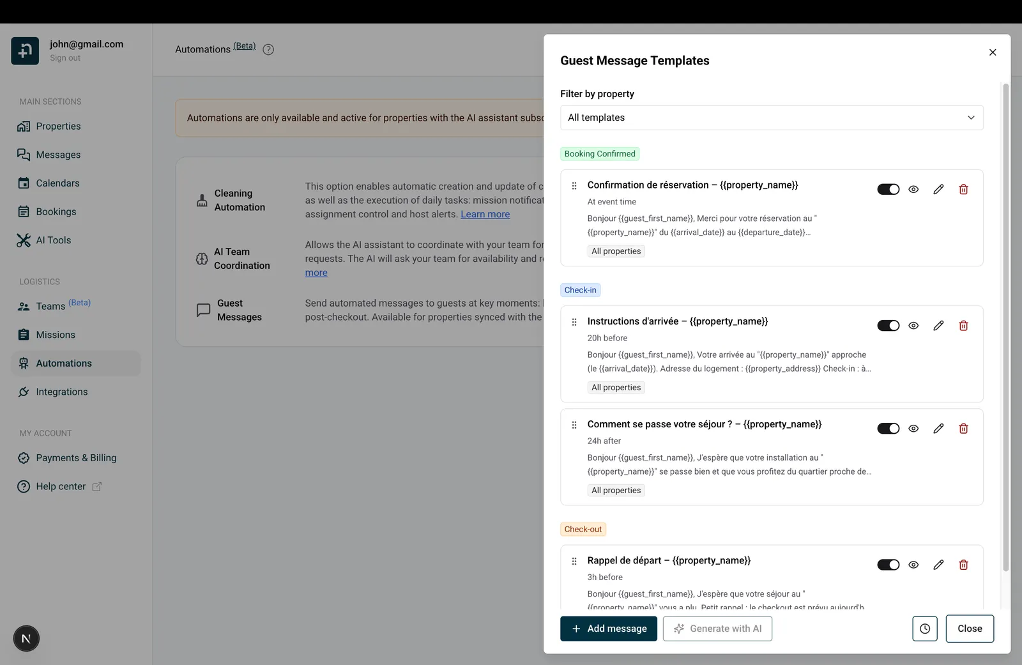
Task: Open the Calendars section
Action: (76, 183)
